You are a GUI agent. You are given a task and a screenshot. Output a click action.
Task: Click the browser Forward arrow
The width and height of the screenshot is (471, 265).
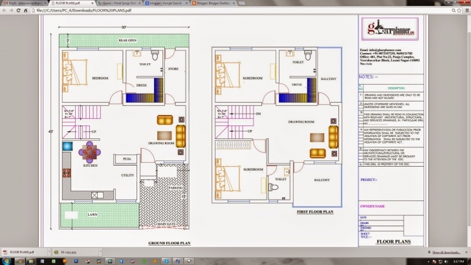[12, 10]
